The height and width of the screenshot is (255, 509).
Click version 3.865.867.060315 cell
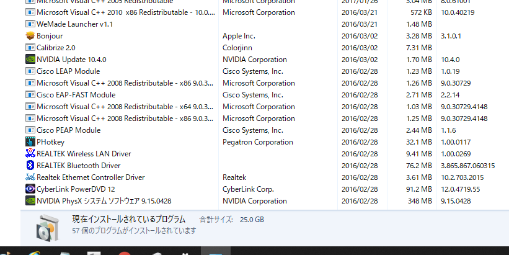(x=468, y=165)
